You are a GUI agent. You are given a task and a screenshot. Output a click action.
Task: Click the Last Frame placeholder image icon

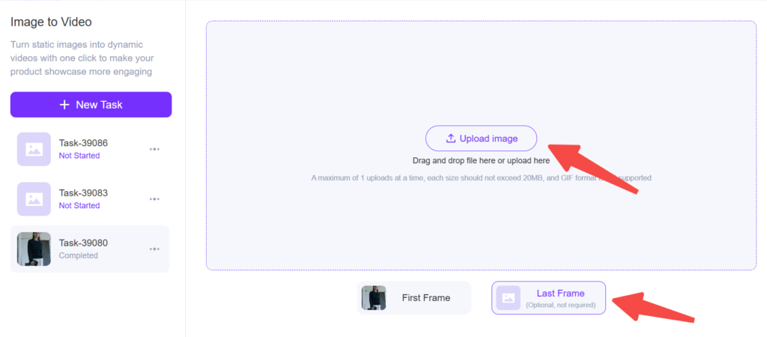pos(509,298)
